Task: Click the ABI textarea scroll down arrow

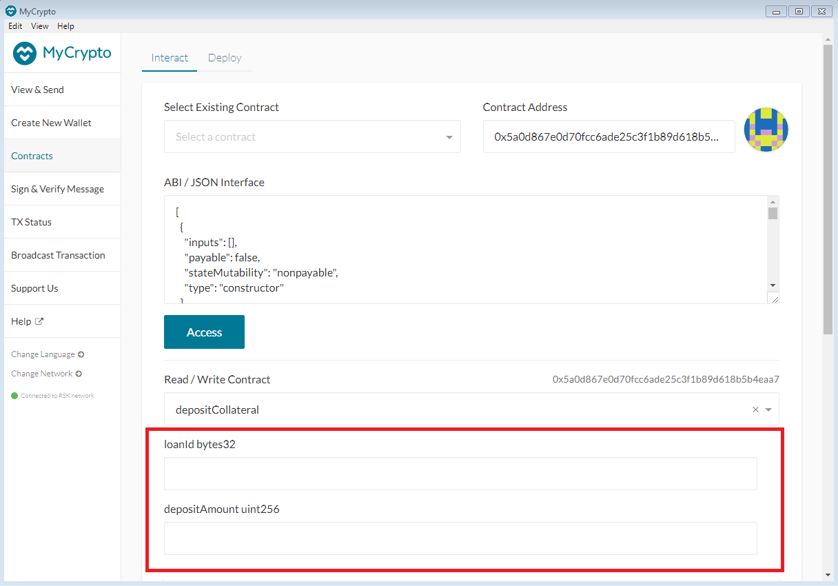Action: [x=773, y=285]
